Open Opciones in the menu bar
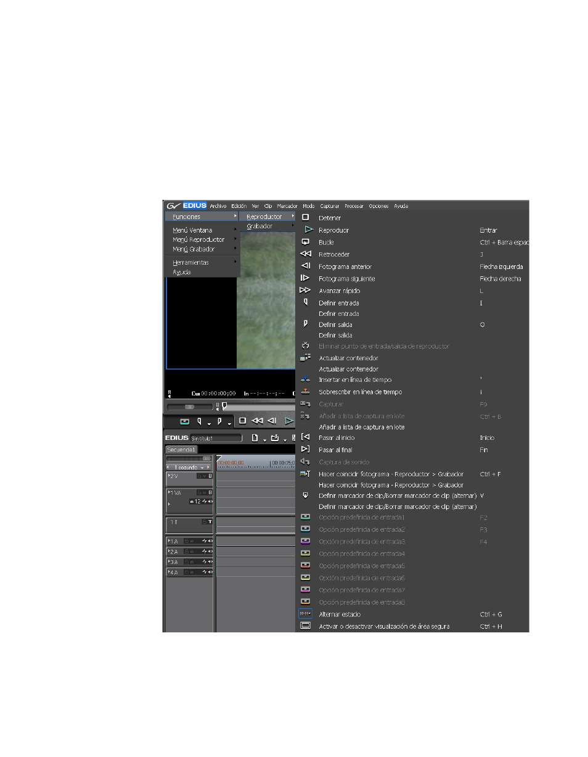Screen dimensions: 588x757 [x=378, y=206]
